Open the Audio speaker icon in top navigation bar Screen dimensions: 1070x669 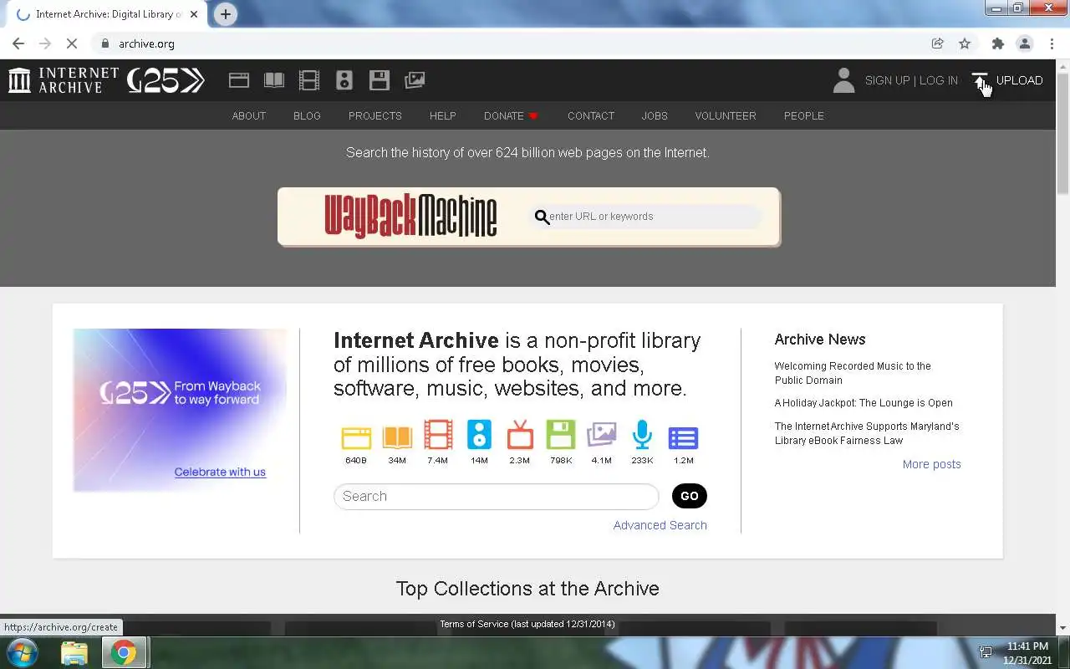click(344, 80)
